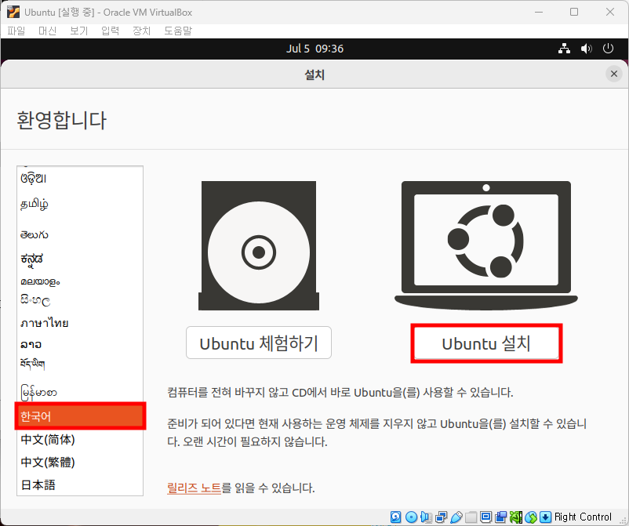
Task: Open the 입력 menu
Action: 111,31
